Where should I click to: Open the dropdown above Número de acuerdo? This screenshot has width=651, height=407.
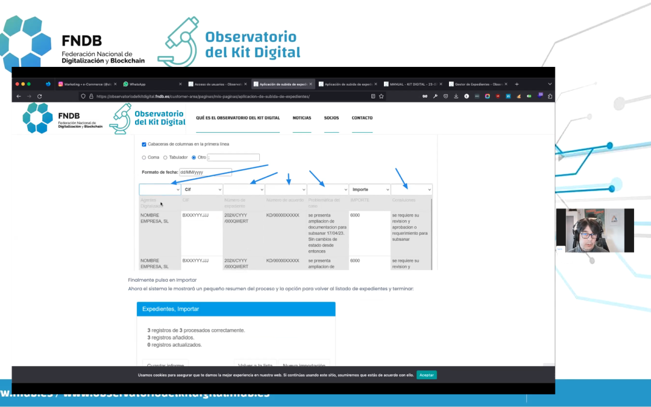click(286, 189)
